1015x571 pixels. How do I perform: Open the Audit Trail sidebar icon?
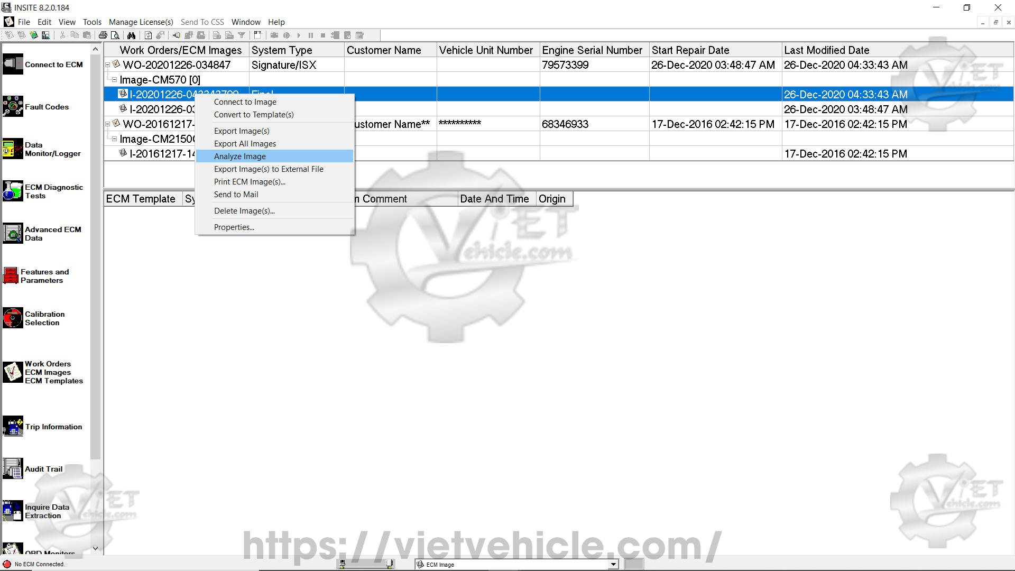pos(13,468)
